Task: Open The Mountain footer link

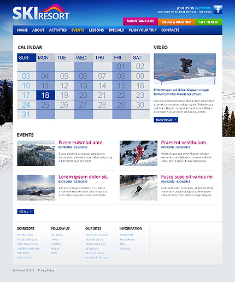Action: [x=25, y=235]
